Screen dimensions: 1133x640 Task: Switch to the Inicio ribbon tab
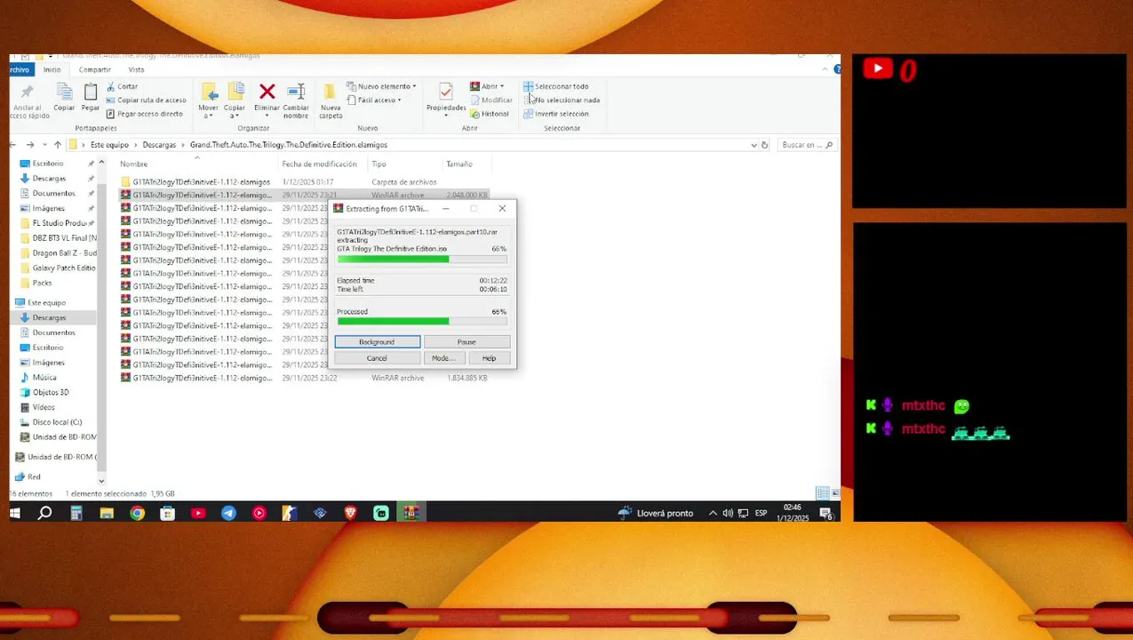click(x=52, y=69)
